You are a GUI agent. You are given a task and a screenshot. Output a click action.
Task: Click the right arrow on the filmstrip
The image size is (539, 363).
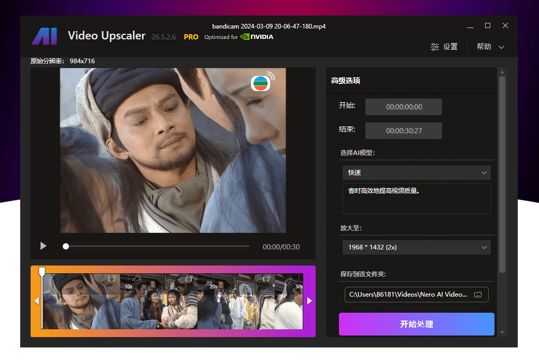(x=309, y=301)
